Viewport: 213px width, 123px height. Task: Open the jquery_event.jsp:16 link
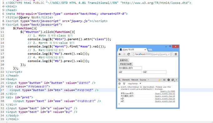pyautogui.click(x=165, y=99)
